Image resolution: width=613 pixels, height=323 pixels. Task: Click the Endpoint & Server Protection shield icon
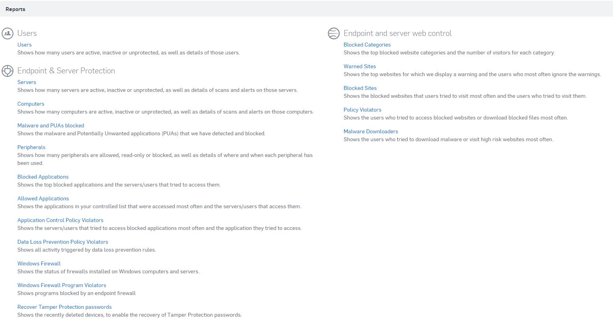[x=7, y=71]
